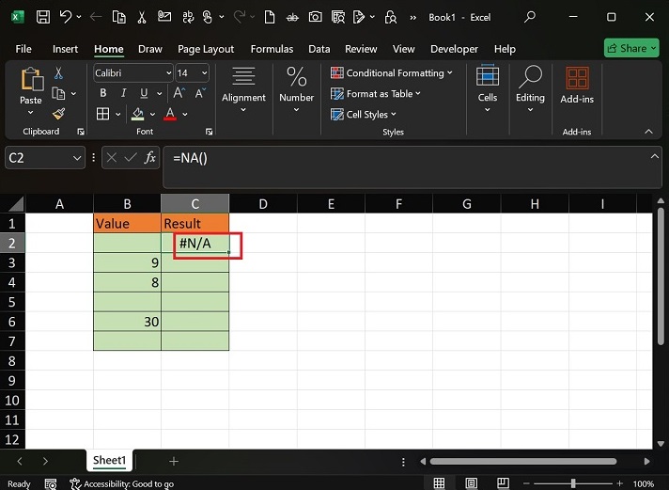Click the Cut scissors icon in title bar

point(142,17)
